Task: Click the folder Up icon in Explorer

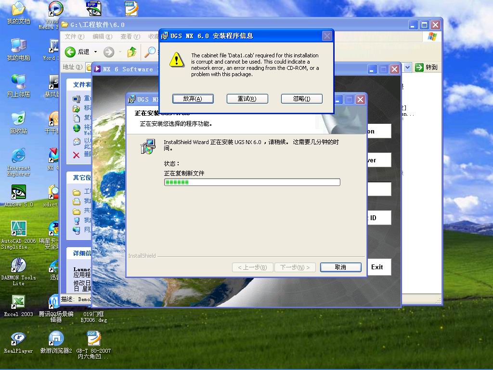Action: [x=132, y=52]
